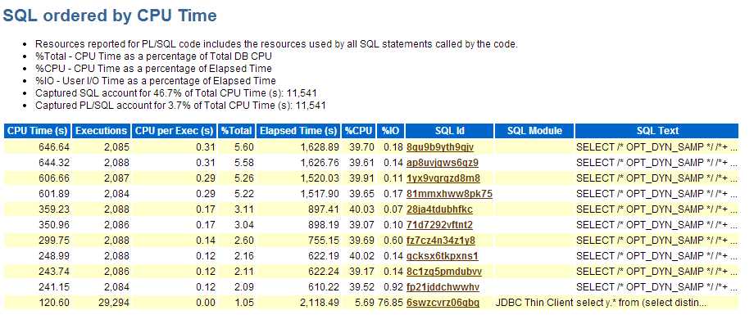
Task: Select the SQL Id column header
Action: pos(450,131)
